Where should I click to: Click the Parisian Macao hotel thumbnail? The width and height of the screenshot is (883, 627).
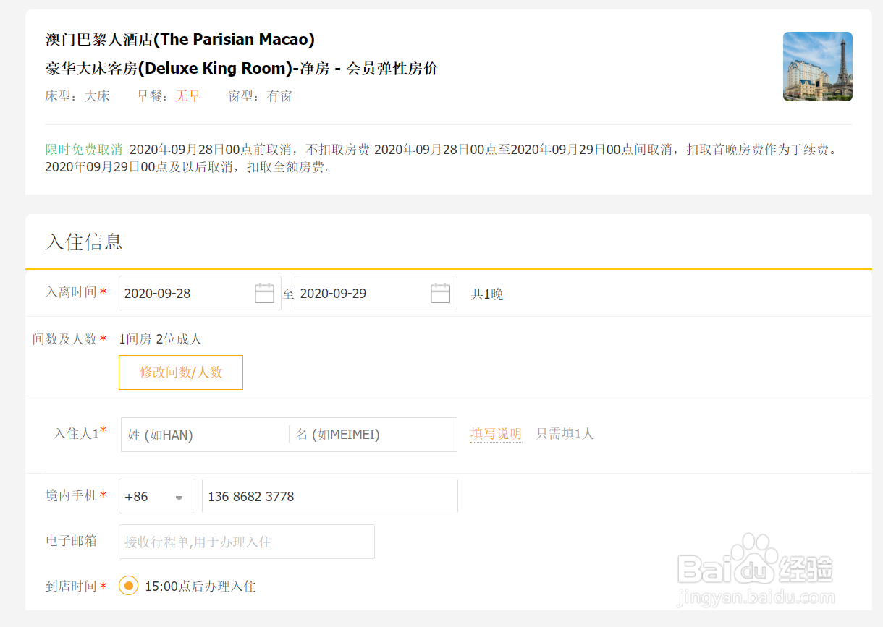coord(818,67)
